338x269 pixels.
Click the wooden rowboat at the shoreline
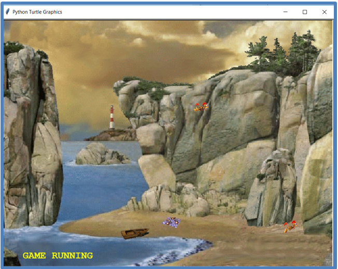tap(135, 233)
